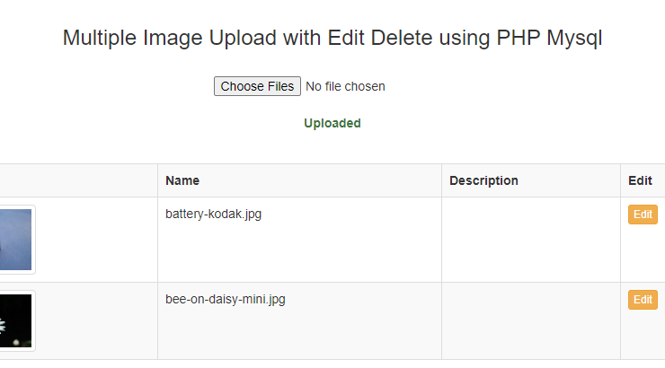
Task: Open the bee-on-daisy-mini.jpg thumbnail image
Action: point(15,320)
